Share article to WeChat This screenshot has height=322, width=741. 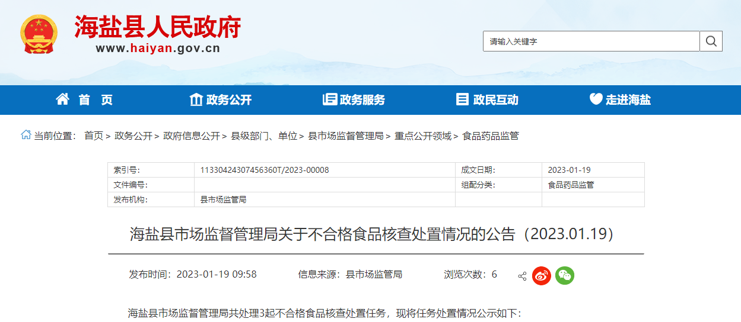pyautogui.click(x=565, y=275)
